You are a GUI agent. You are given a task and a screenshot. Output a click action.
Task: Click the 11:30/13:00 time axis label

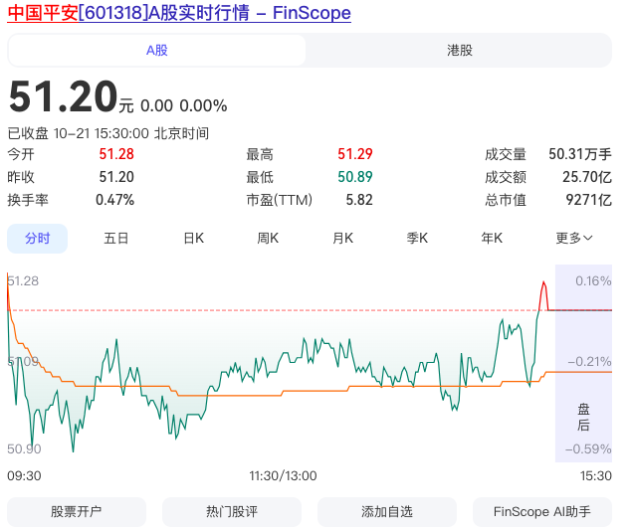(x=283, y=476)
